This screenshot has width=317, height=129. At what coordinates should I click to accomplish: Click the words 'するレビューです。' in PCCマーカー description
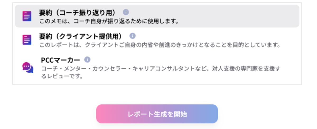click(62, 77)
